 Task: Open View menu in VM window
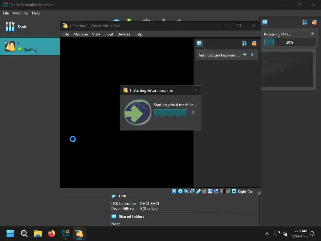pyautogui.click(x=96, y=34)
